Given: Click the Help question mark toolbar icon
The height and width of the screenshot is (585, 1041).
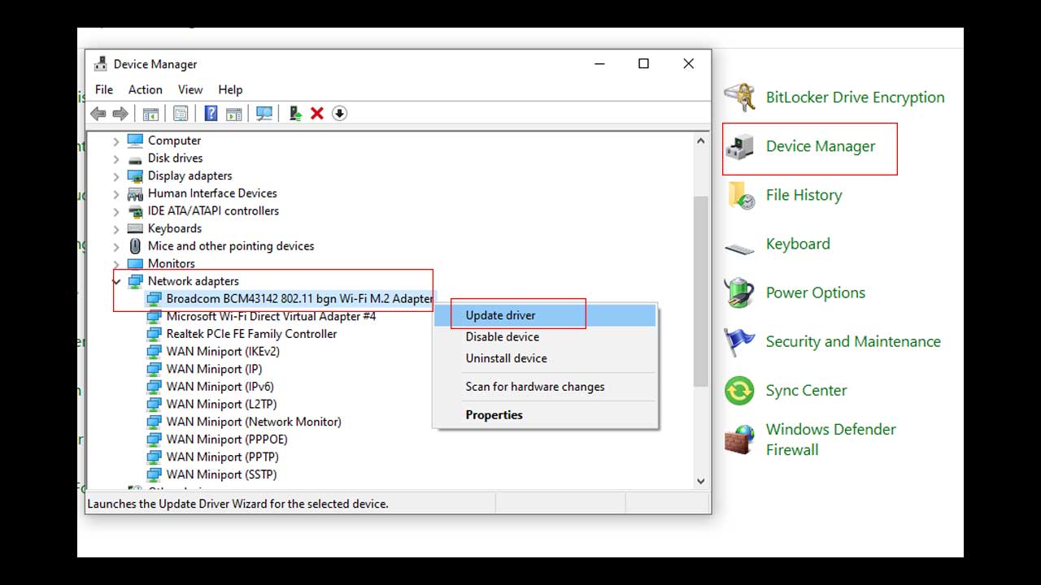Looking at the screenshot, I should pyautogui.click(x=211, y=113).
